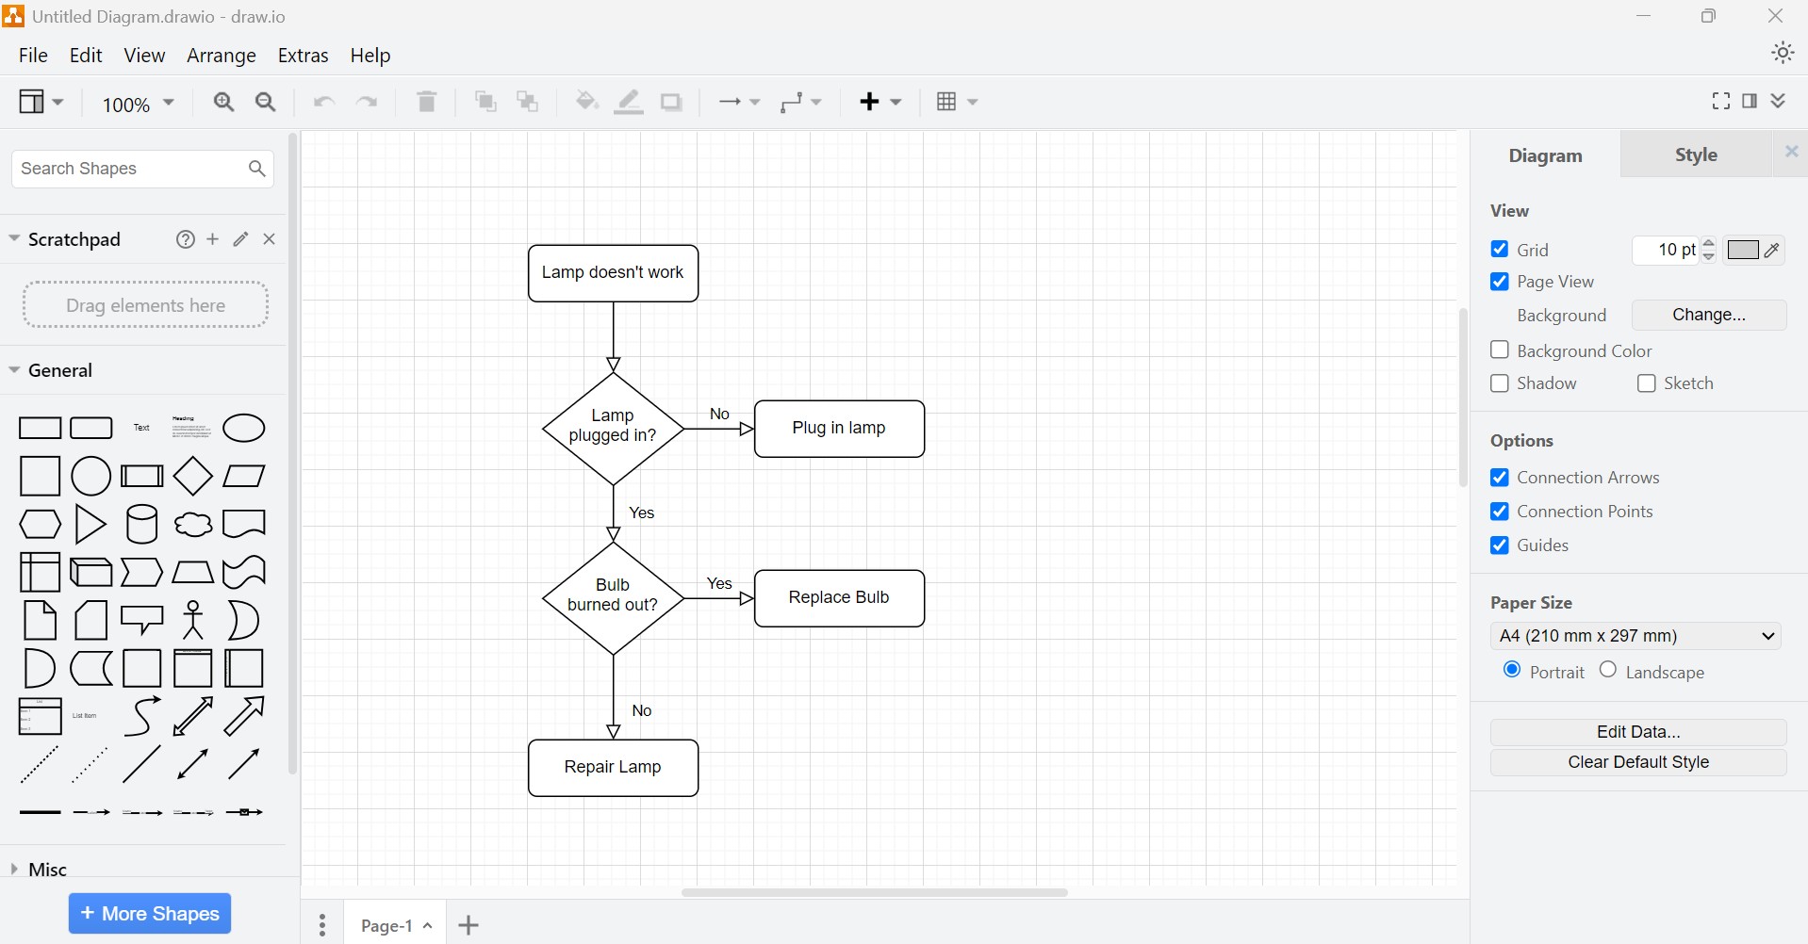
Task: Open the Extras menu
Action: pos(303,56)
